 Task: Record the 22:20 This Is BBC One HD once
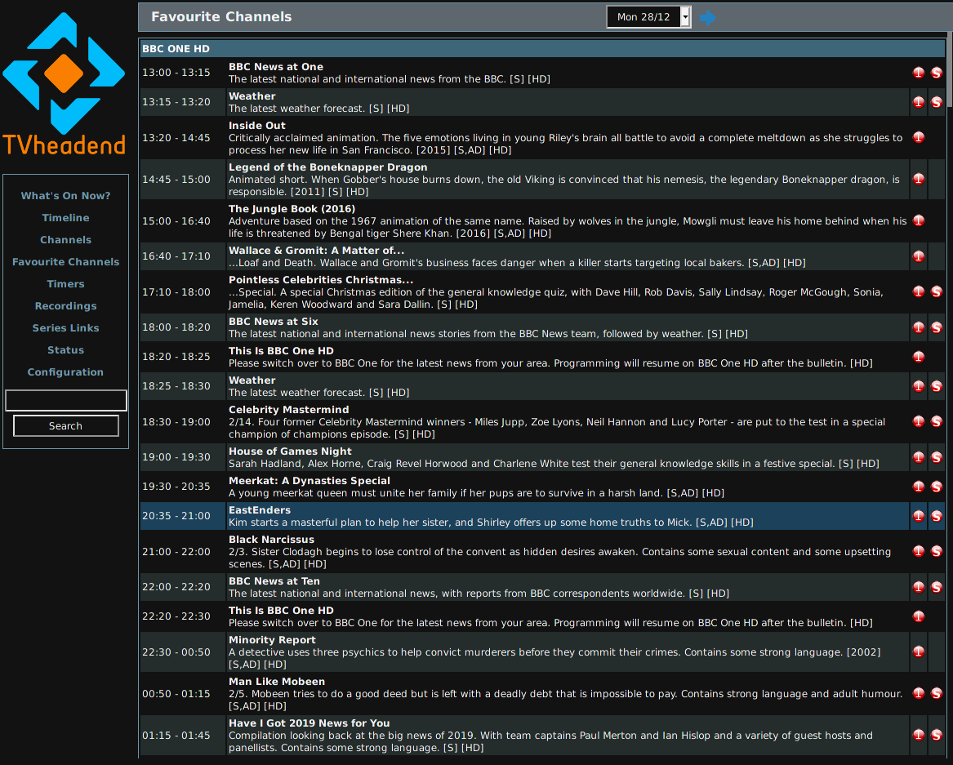(919, 616)
